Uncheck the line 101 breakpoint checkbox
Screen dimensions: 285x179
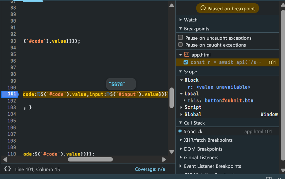click(186, 62)
